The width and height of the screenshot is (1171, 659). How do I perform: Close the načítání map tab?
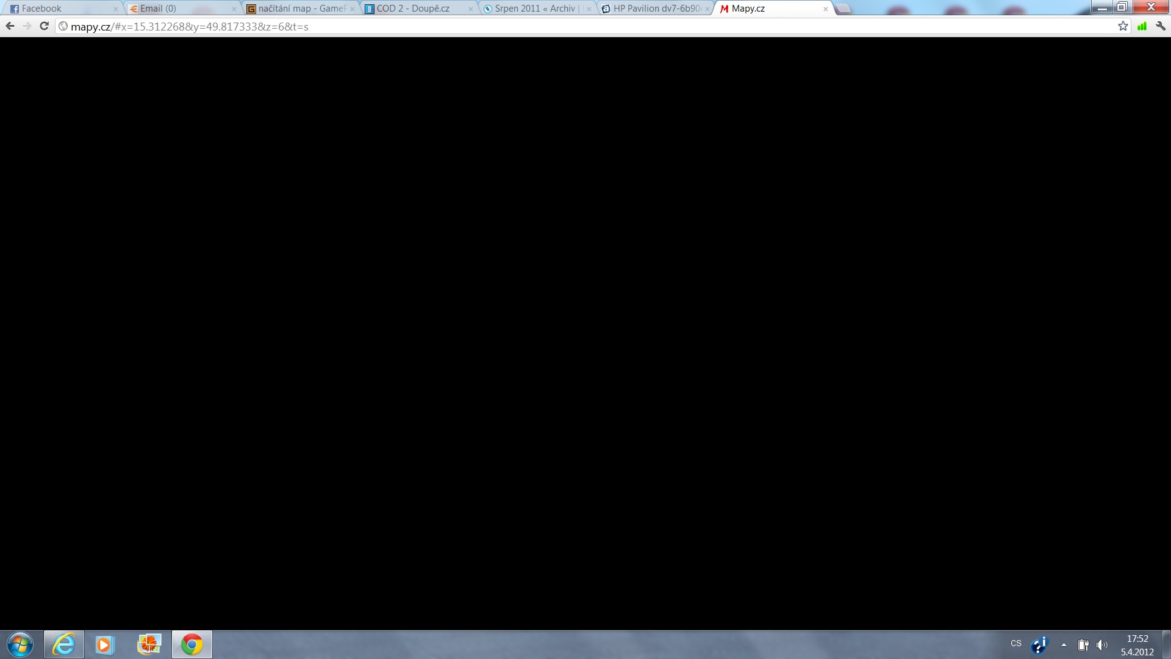coord(353,9)
